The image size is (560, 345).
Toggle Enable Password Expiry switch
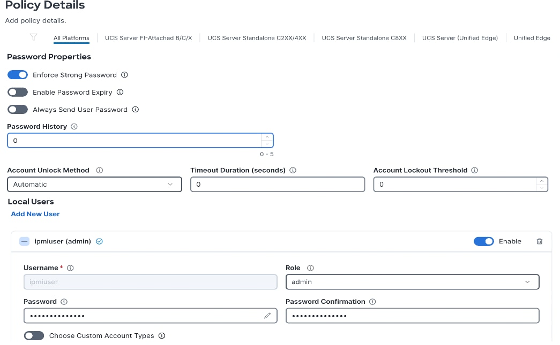tap(18, 93)
